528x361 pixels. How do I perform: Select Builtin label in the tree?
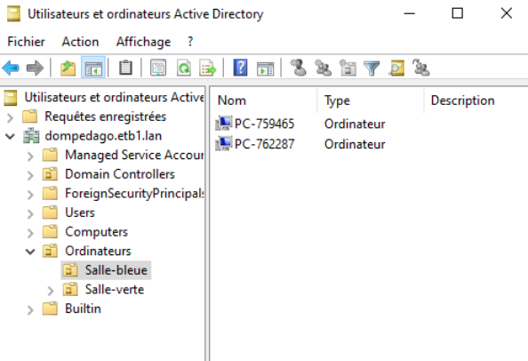pos(83,309)
